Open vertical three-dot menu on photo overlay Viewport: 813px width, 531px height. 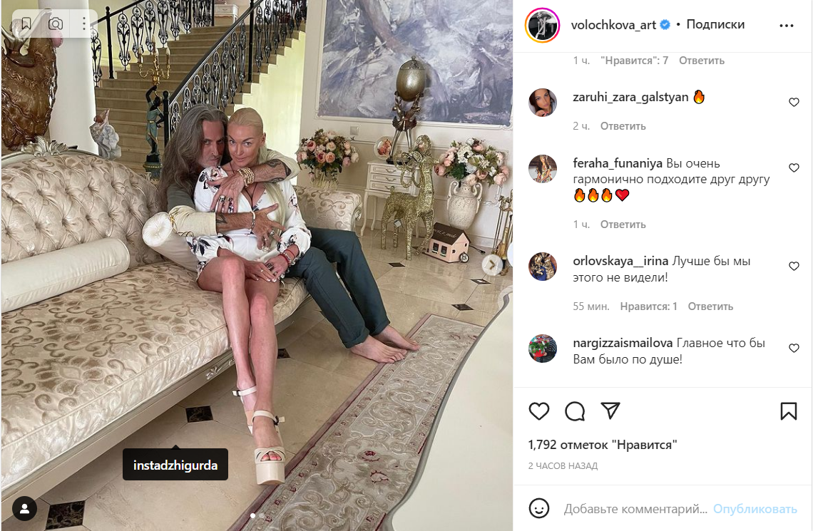pyautogui.click(x=84, y=24)
